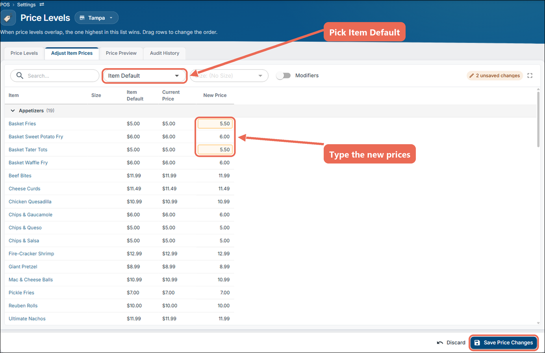545x353 pixels.
Task: Edit the new price for Basket Tater Tots
Action: tap(215, 150)
